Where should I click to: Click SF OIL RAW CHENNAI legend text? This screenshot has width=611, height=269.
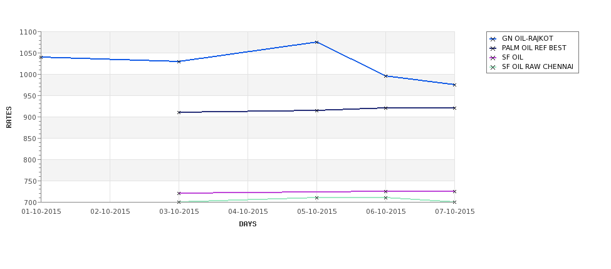[x=537, y=66]
